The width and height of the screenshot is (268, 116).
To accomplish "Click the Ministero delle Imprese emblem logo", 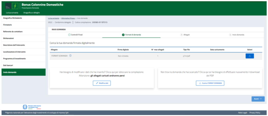I will 25,107.
